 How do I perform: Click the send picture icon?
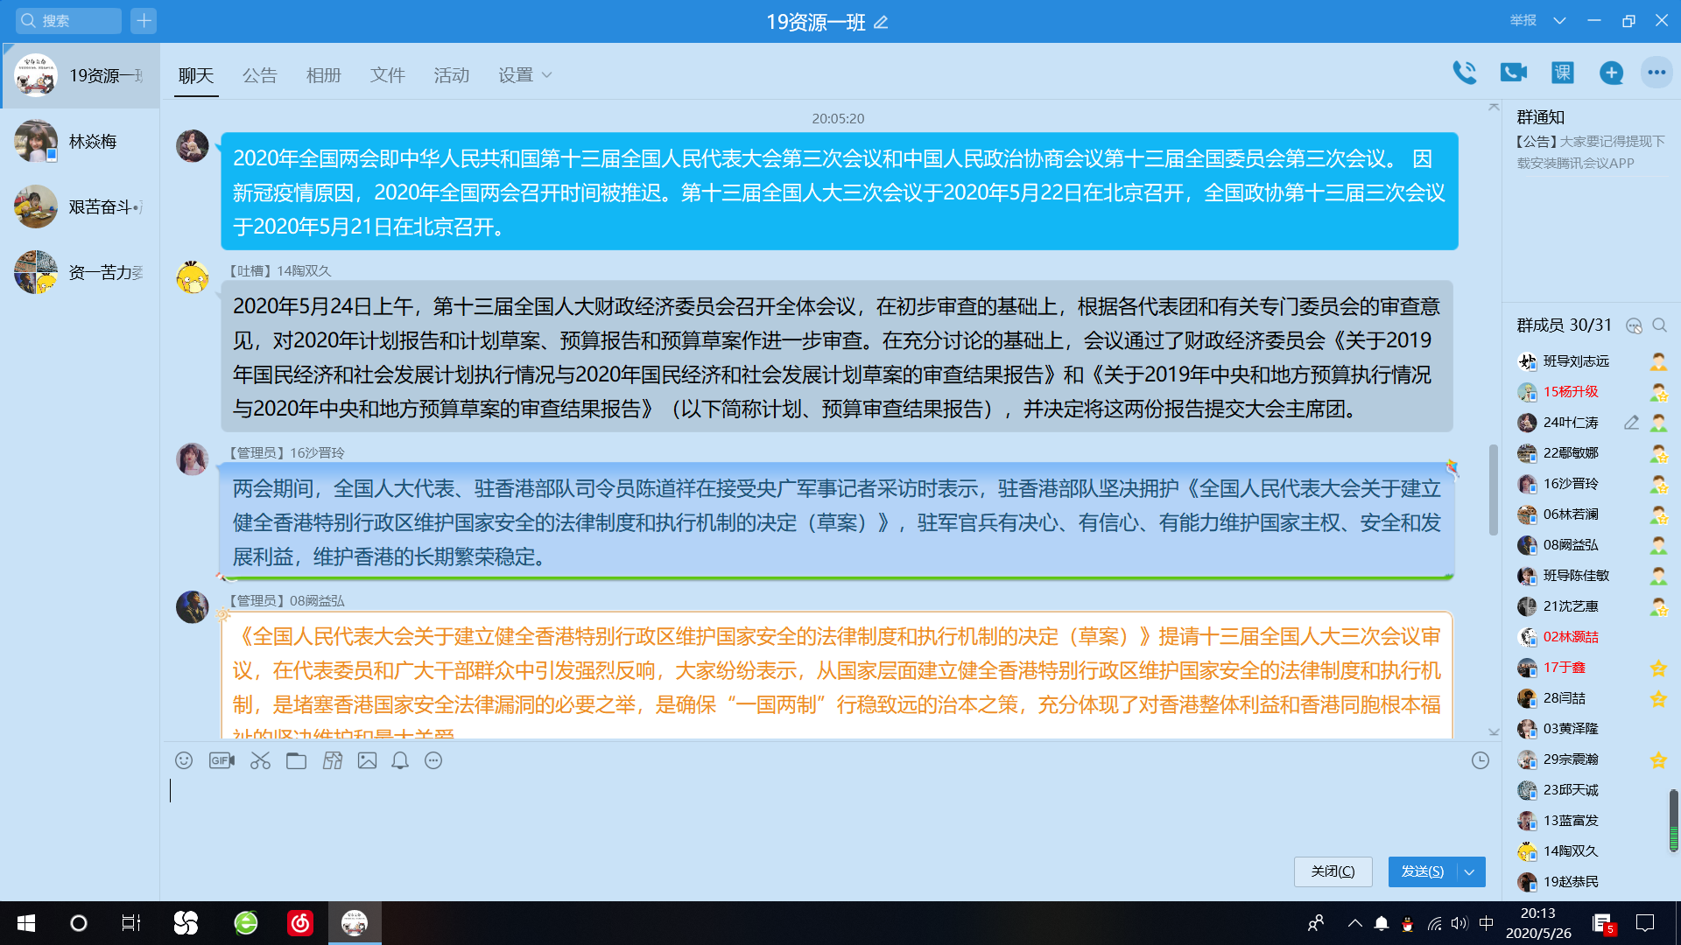click(367, 760)
